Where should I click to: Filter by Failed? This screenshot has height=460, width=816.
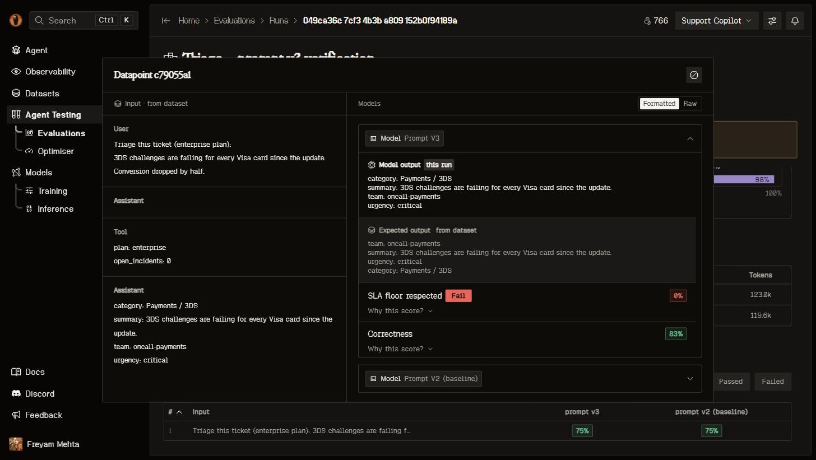772,382
